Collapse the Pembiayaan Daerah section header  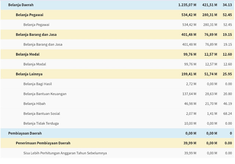(x=25, y=133)
